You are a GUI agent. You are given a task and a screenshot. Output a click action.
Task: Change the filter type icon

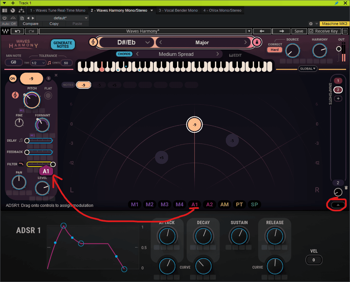[x=21, y=164]
